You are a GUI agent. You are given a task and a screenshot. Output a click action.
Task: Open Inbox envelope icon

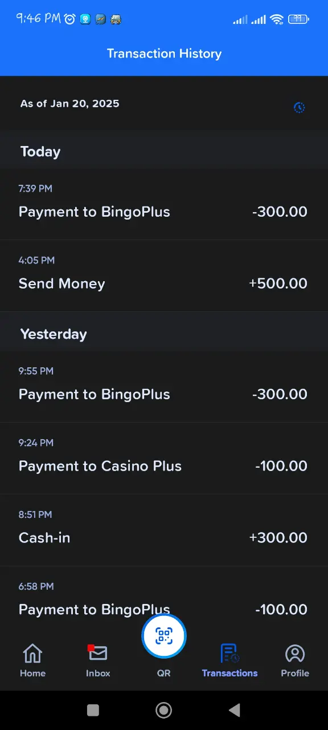(98, 653)
